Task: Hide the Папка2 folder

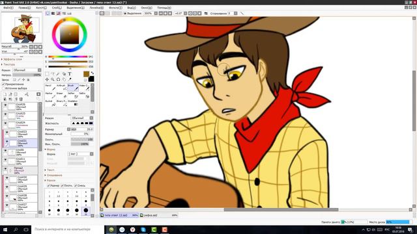Action: pos(5,169)
